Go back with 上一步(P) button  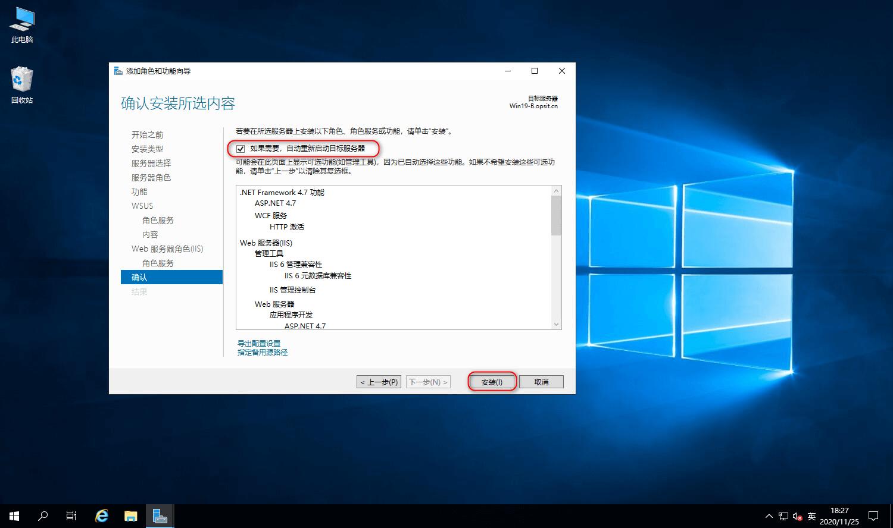pos(379,382)
